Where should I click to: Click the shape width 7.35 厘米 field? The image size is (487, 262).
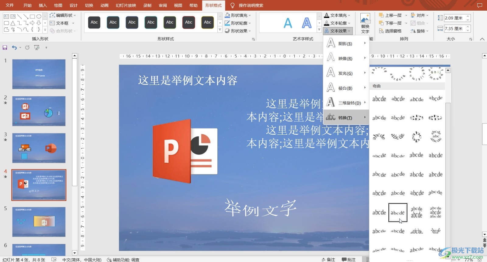point(454,29)
